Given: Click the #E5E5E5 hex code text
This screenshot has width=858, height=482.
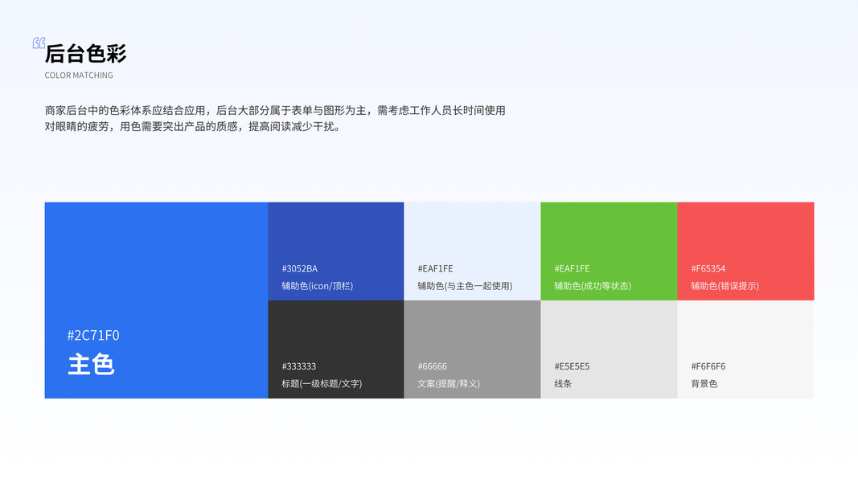Looking at the screenshot, I should pyautogui.click(x=572, y=366).
